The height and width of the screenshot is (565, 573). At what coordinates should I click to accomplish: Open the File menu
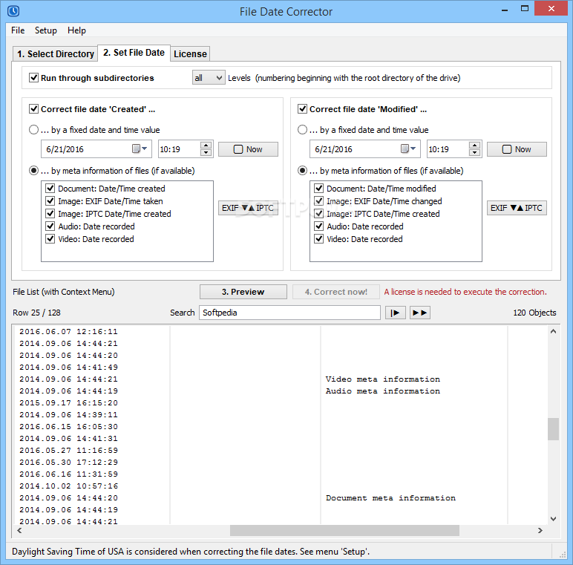tap(18, 30)
